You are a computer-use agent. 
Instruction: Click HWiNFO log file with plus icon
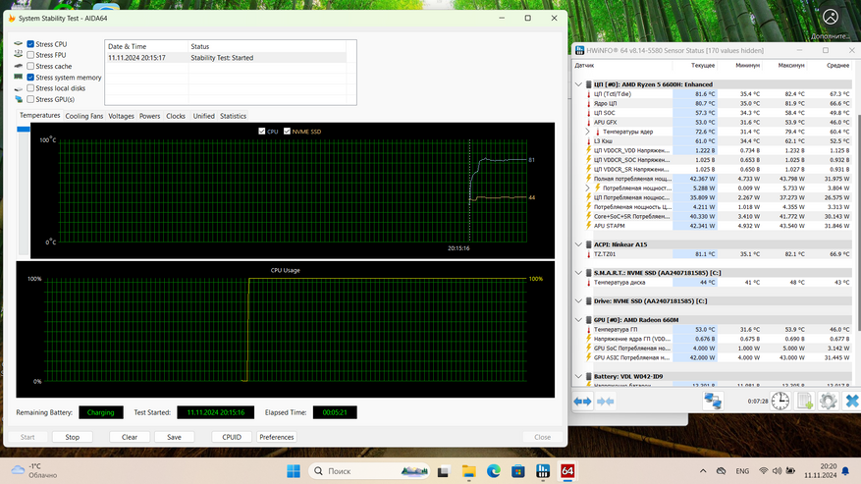804,402
